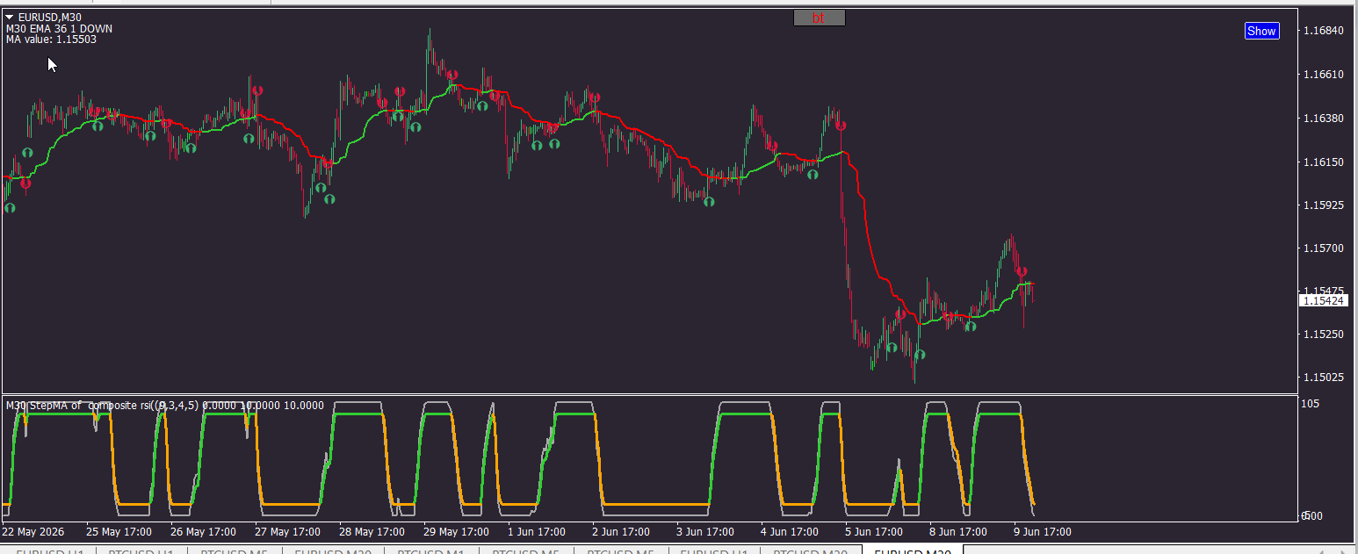Click the green buy arrow at the far left edge
The image size is (1358, 554).
tap(10, 208)
